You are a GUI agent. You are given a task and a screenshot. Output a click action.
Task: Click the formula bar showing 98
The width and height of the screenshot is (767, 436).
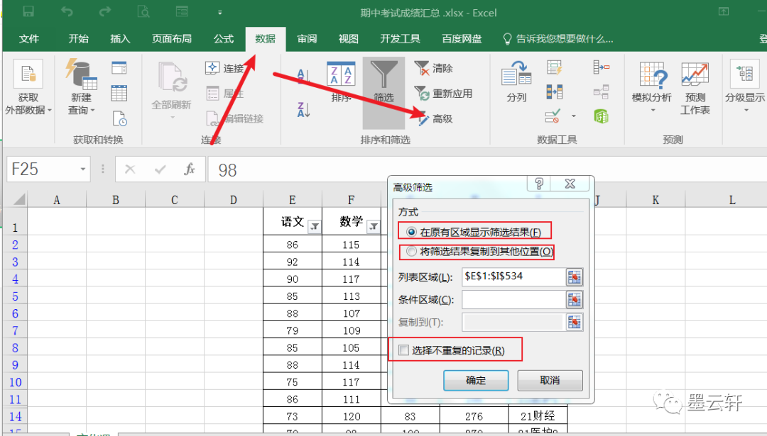(487, 169)
